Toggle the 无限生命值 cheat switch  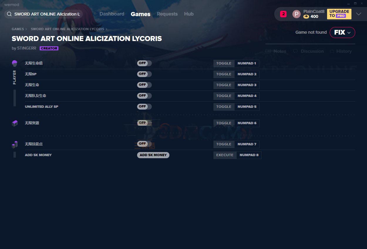click(x=144, y=63)
